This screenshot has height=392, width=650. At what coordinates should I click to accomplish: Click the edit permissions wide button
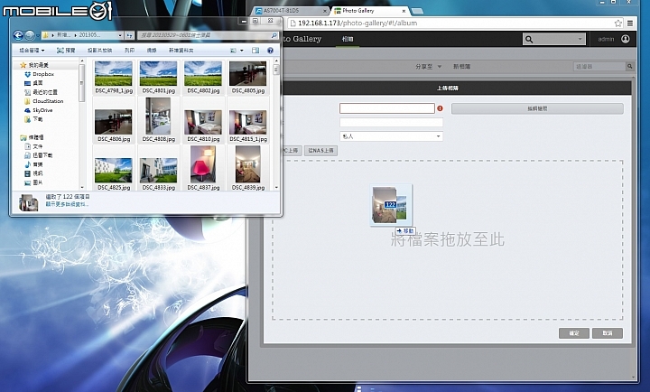click(x=537, y=108)
